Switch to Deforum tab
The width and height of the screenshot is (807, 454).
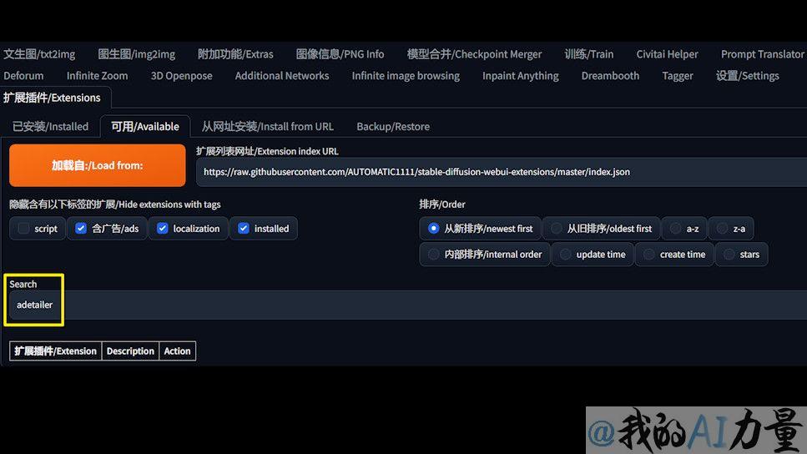pyautogui.click(x=23, y=76)
